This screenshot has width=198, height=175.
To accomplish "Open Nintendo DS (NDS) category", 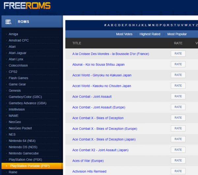I will pyautogui.click(x=23, y=147).
